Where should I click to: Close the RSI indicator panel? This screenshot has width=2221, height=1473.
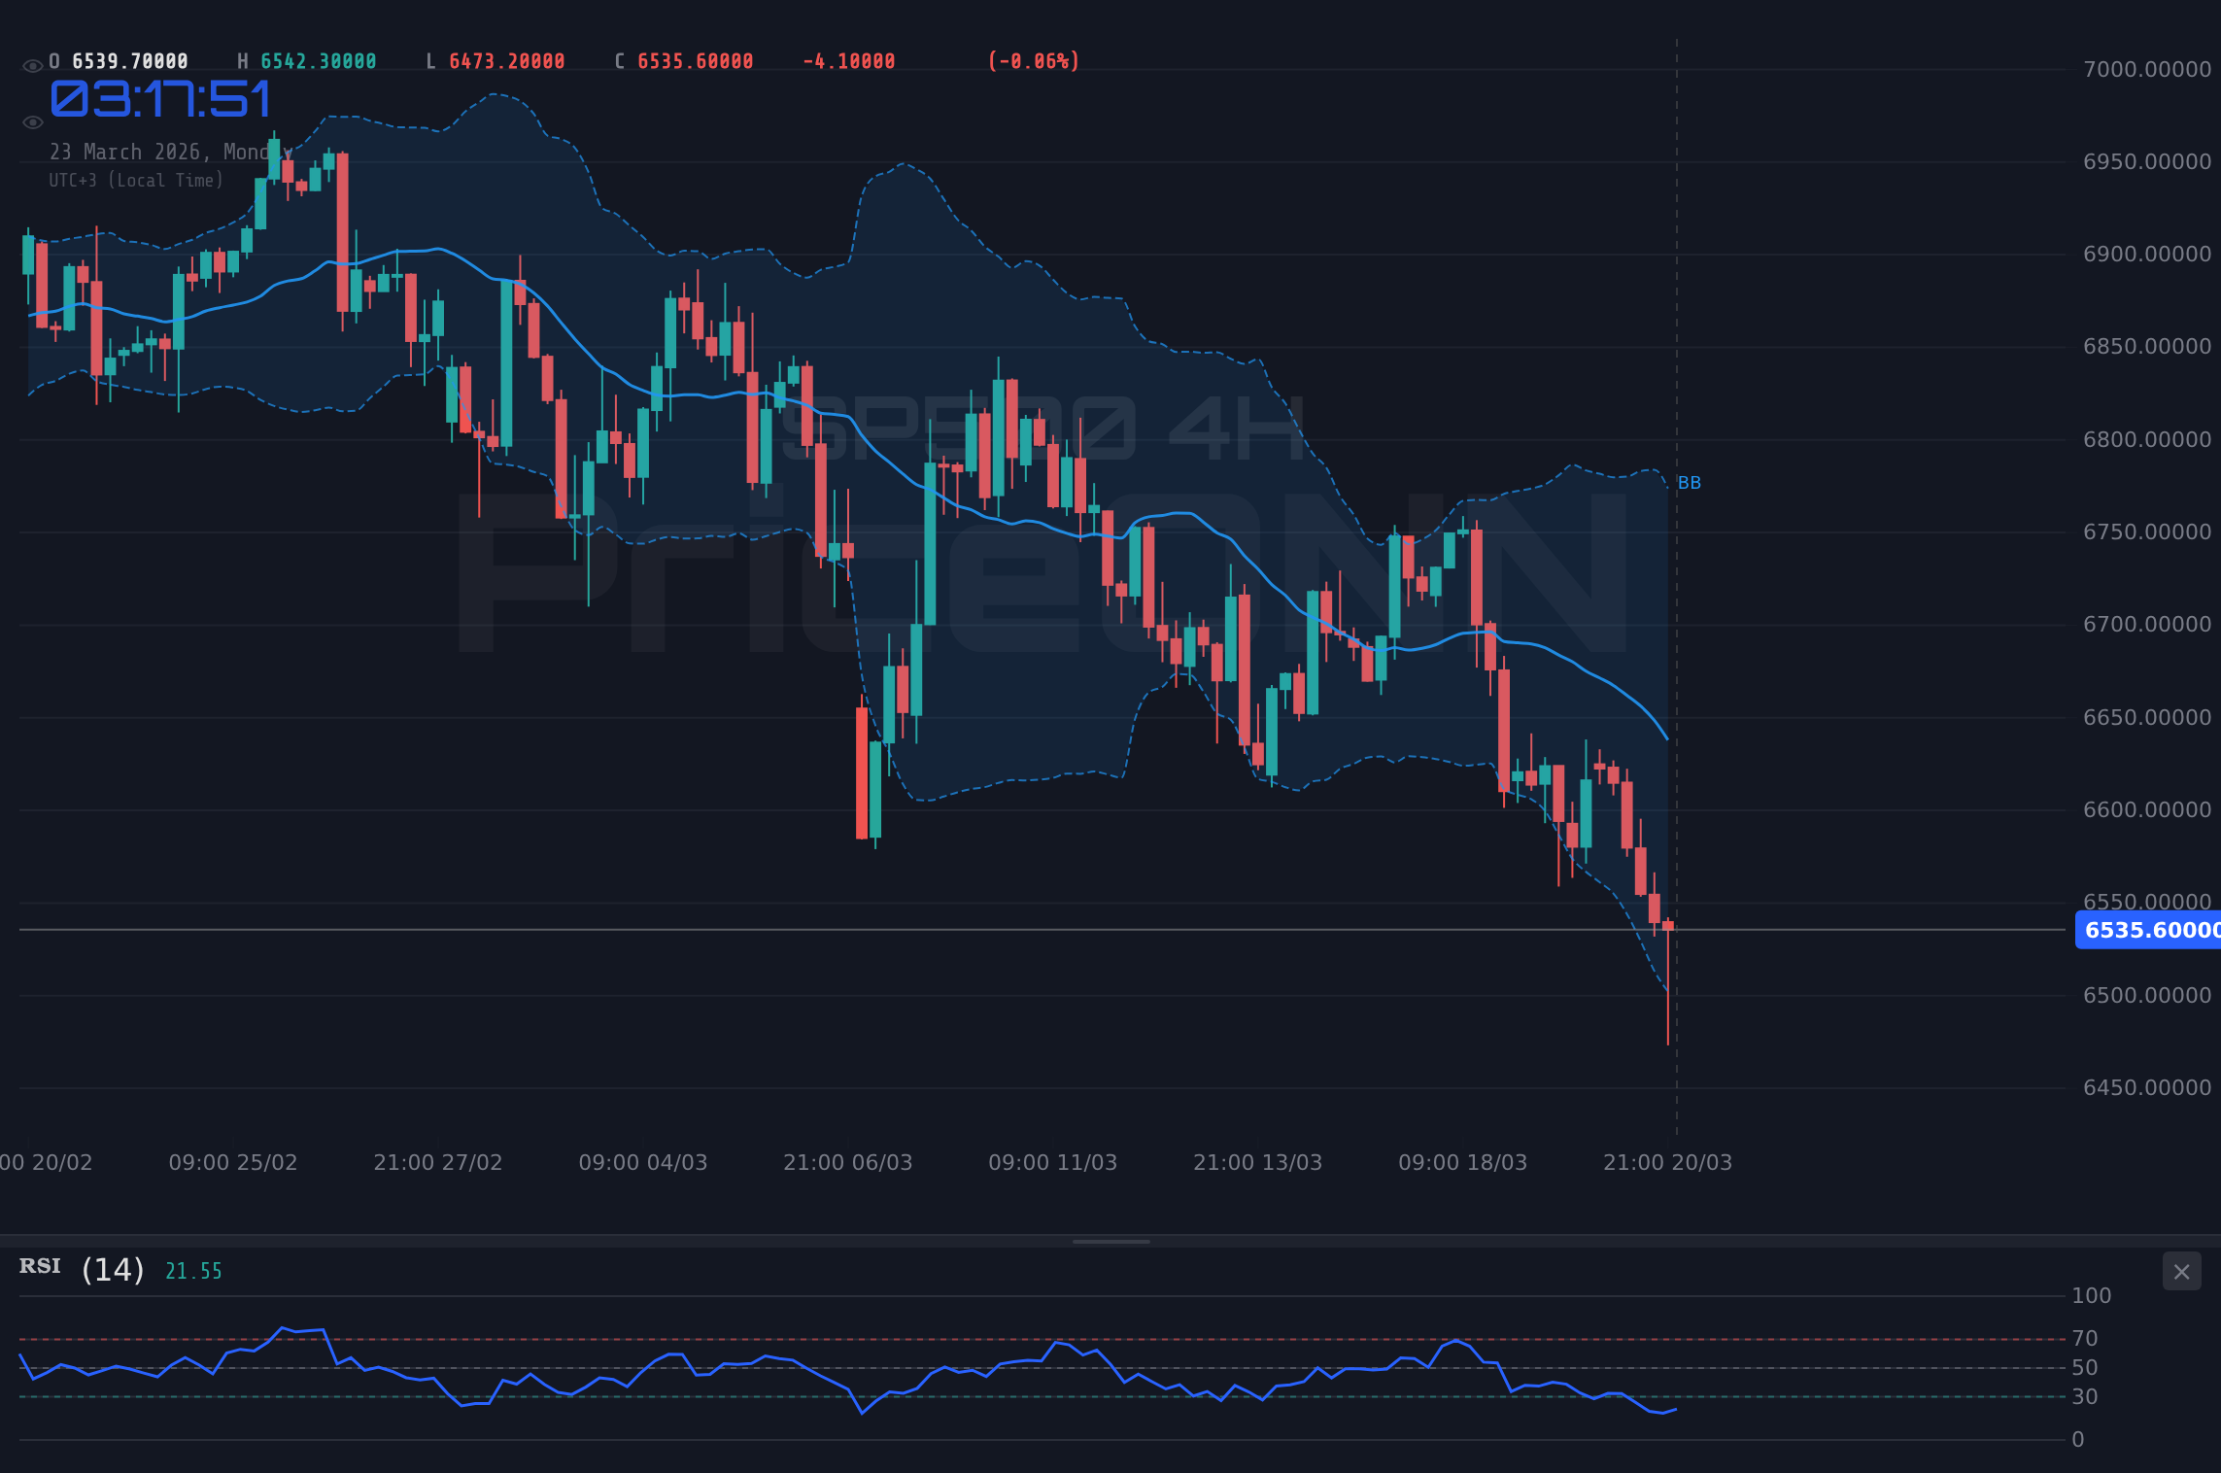[2181, 1271]
